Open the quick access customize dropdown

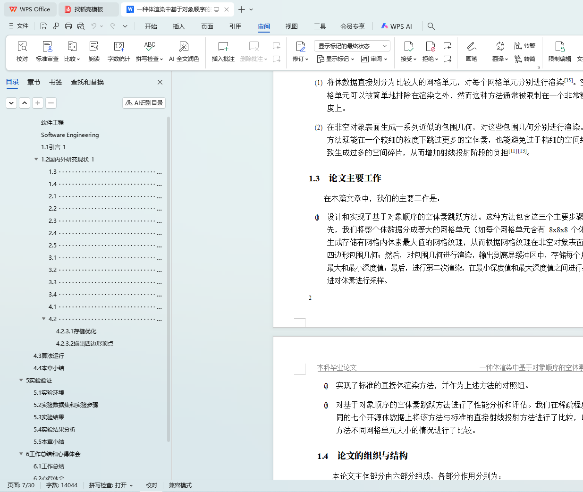point(125,26)
